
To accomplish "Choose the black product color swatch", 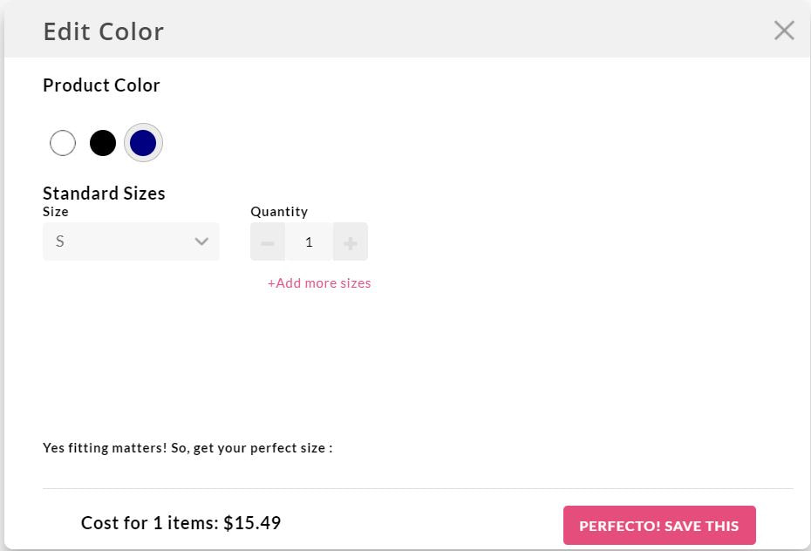I will click(103, 143).
